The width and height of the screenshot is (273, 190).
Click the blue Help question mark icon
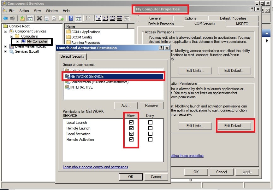pyautogui.click(x=71, y=18)
